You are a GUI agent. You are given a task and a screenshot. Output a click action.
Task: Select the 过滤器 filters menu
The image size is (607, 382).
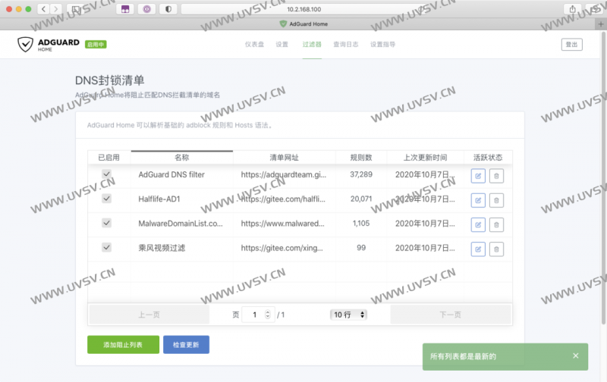click(x=312, y=45)
